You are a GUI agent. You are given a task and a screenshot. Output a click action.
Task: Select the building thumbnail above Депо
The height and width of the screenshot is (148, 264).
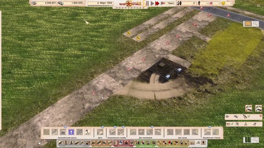pos(100,132)
